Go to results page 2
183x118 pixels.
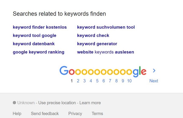pyautogui.click(x=78, y=81)
